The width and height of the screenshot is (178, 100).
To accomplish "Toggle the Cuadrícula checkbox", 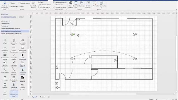I will click(x=10, y=6).
